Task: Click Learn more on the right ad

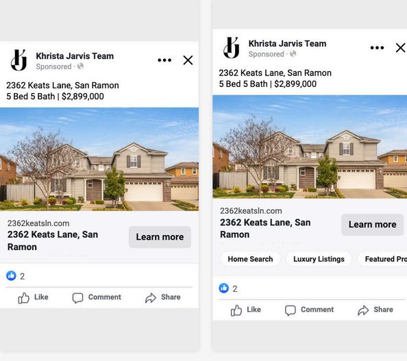Action: point(372,225)
